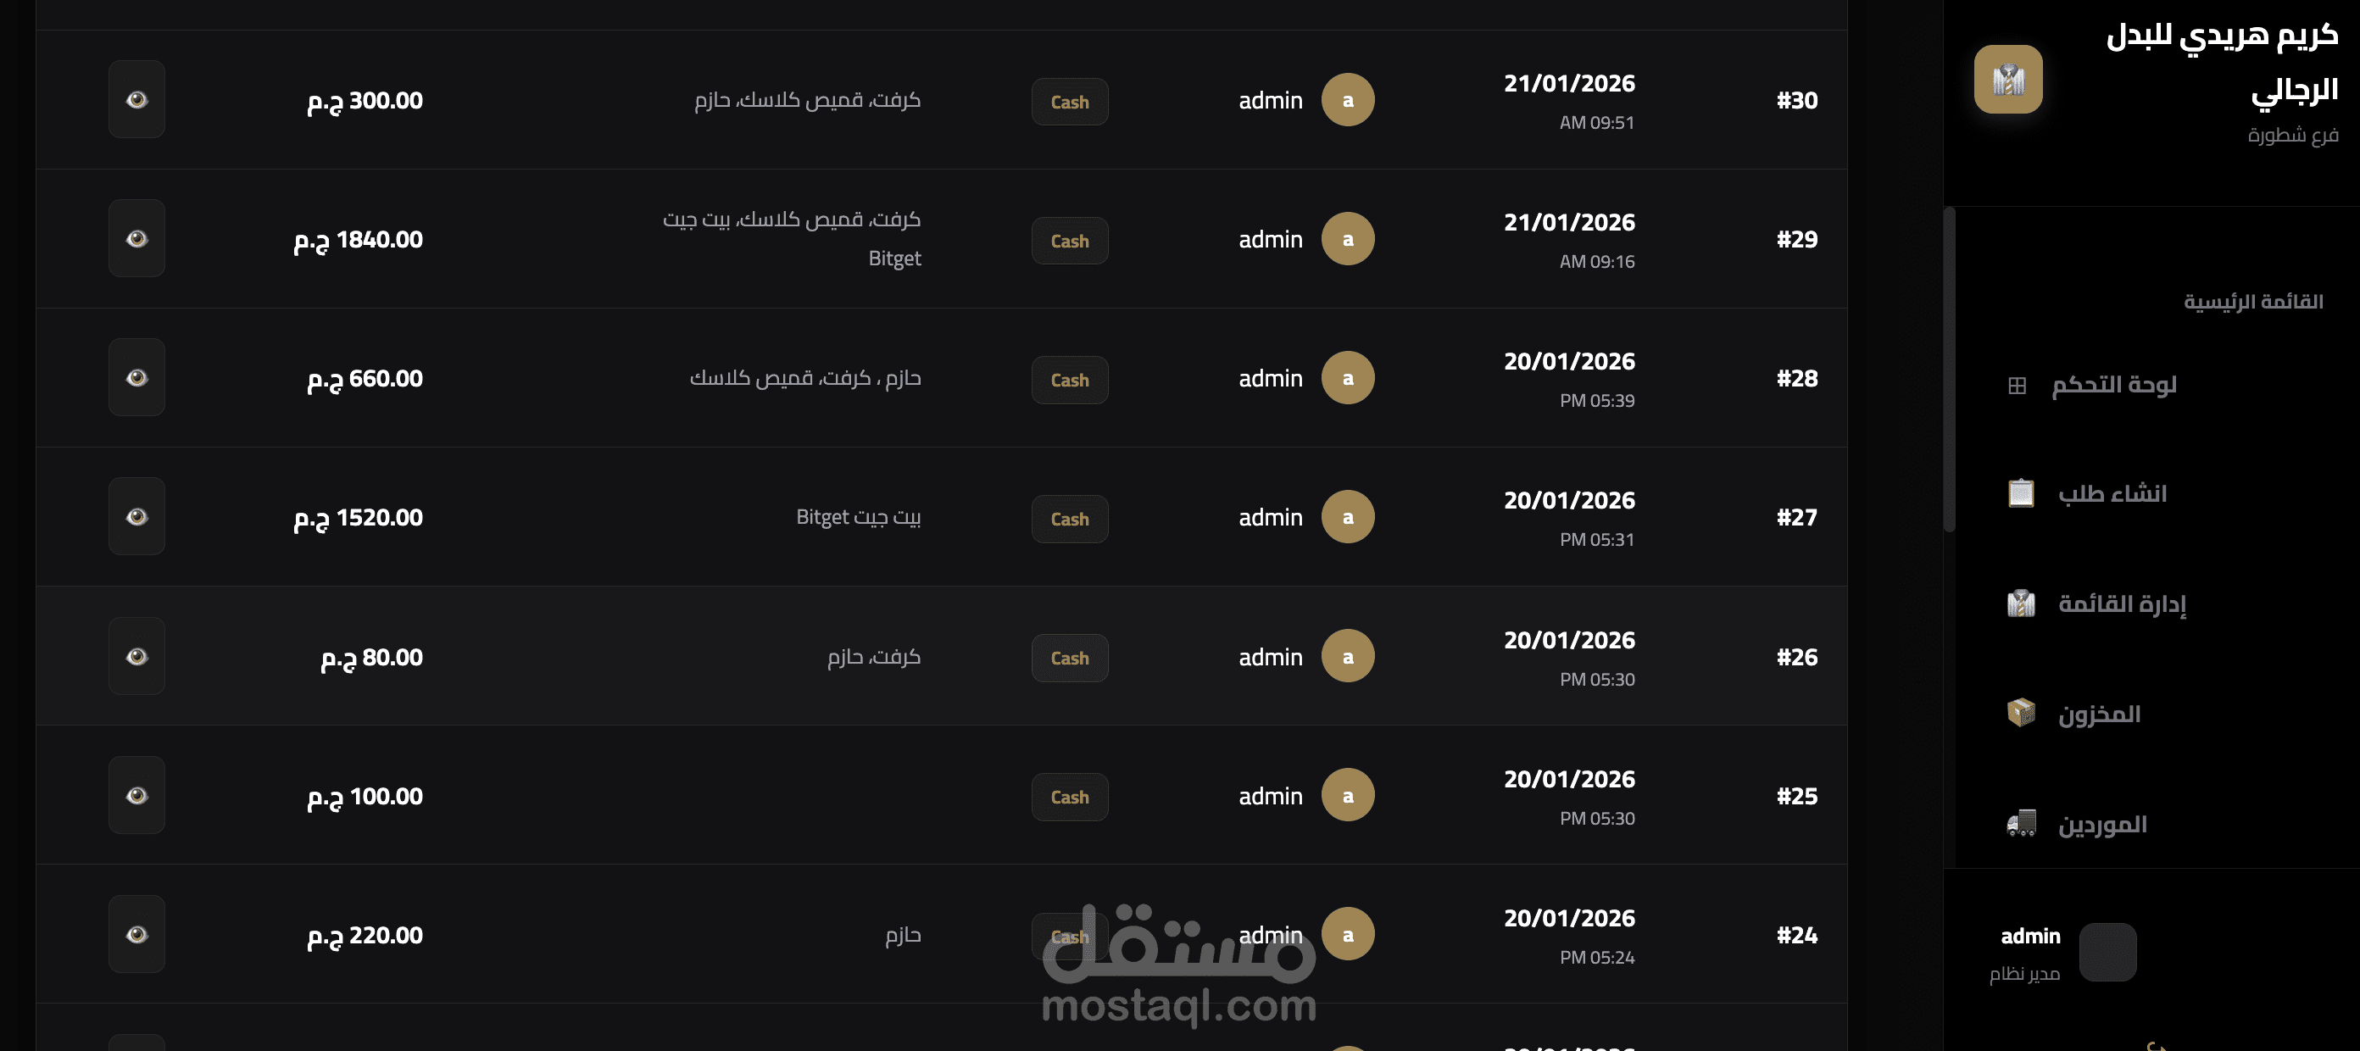Viewport: 2360px width, 1051px height.
Task: Open the الموردين suppliers menu entry
Action: tap(2101, 824)
